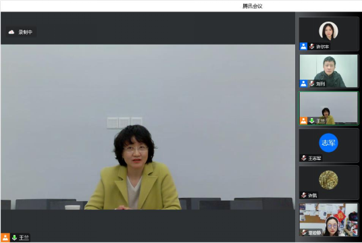Image resolution: width=362 pixels, height=243 pixels.
Task: Click the muted mic on the man's video tile
Action: [311, 83]
